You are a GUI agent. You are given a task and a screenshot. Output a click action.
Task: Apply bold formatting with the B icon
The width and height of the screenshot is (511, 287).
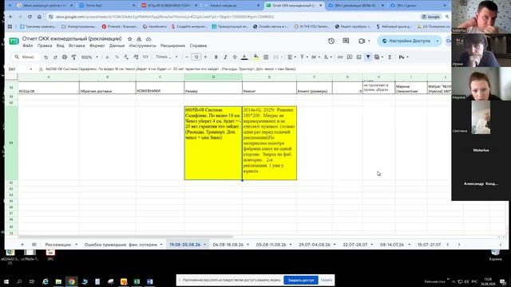tap(216, 57)
